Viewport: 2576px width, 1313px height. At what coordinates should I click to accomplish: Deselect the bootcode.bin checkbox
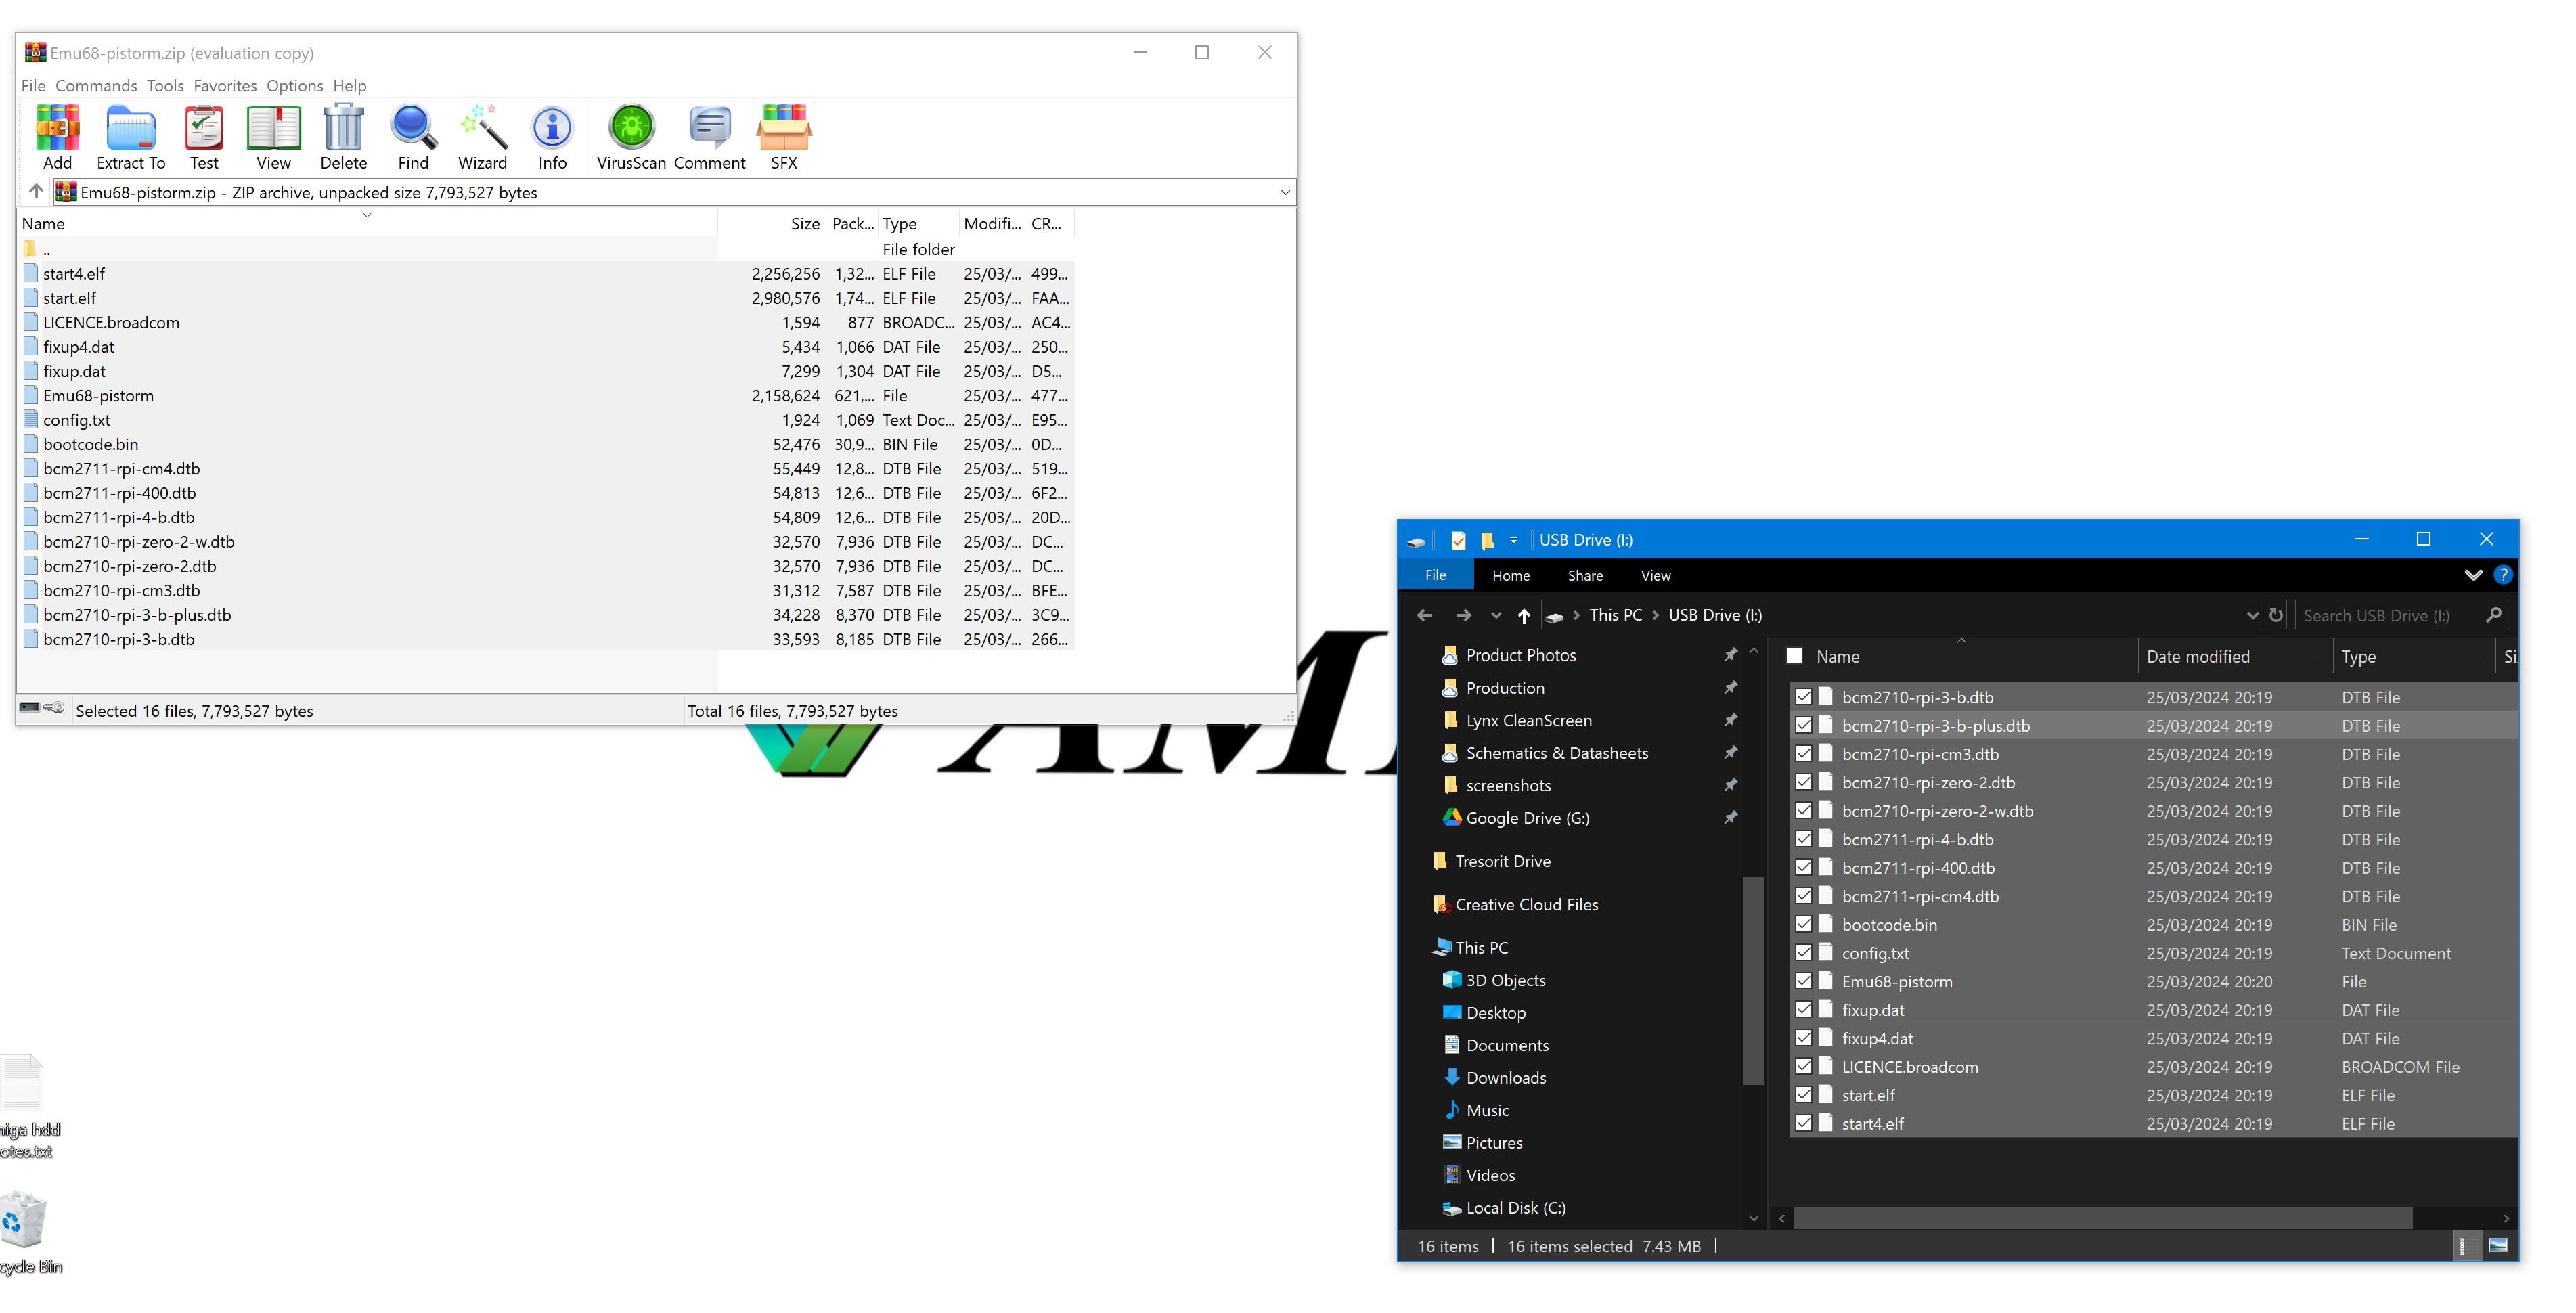1804,924
